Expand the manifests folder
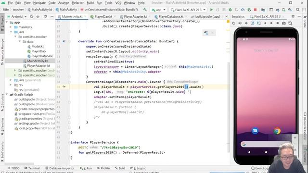This screenshot has height=173, width=308. pos(11,27)
